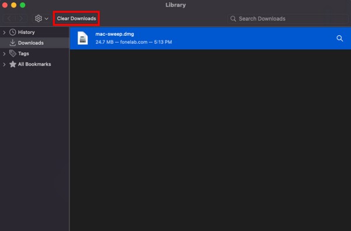
Task: Click the History clock icon
Action: pyautogui.click(x=12, y=32)
